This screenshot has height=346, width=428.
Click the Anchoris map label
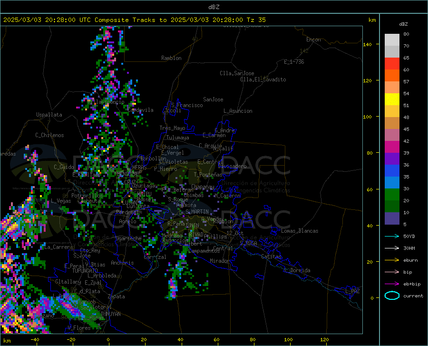[122, 263]
